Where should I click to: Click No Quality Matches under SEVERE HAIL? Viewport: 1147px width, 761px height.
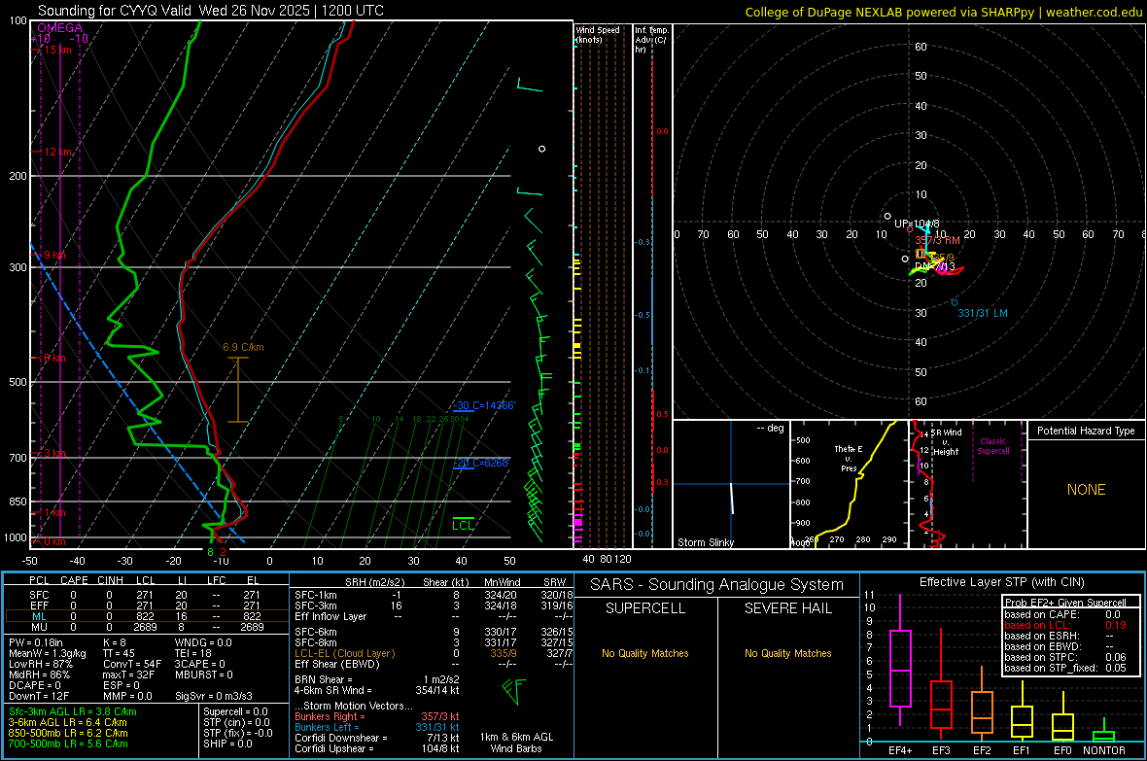click(x=787, y=653)
